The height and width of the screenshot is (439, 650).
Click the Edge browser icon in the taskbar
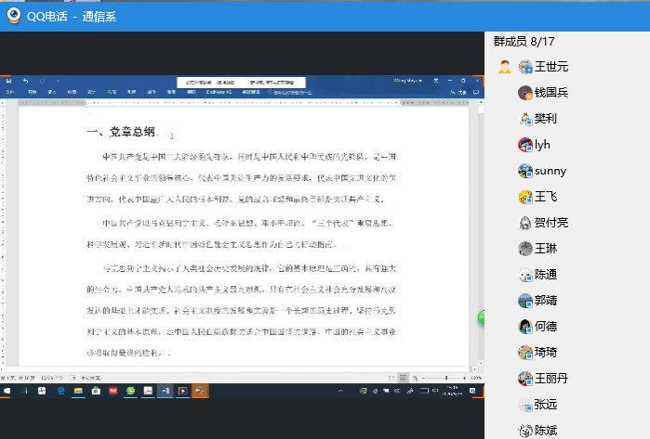(60, 392)
